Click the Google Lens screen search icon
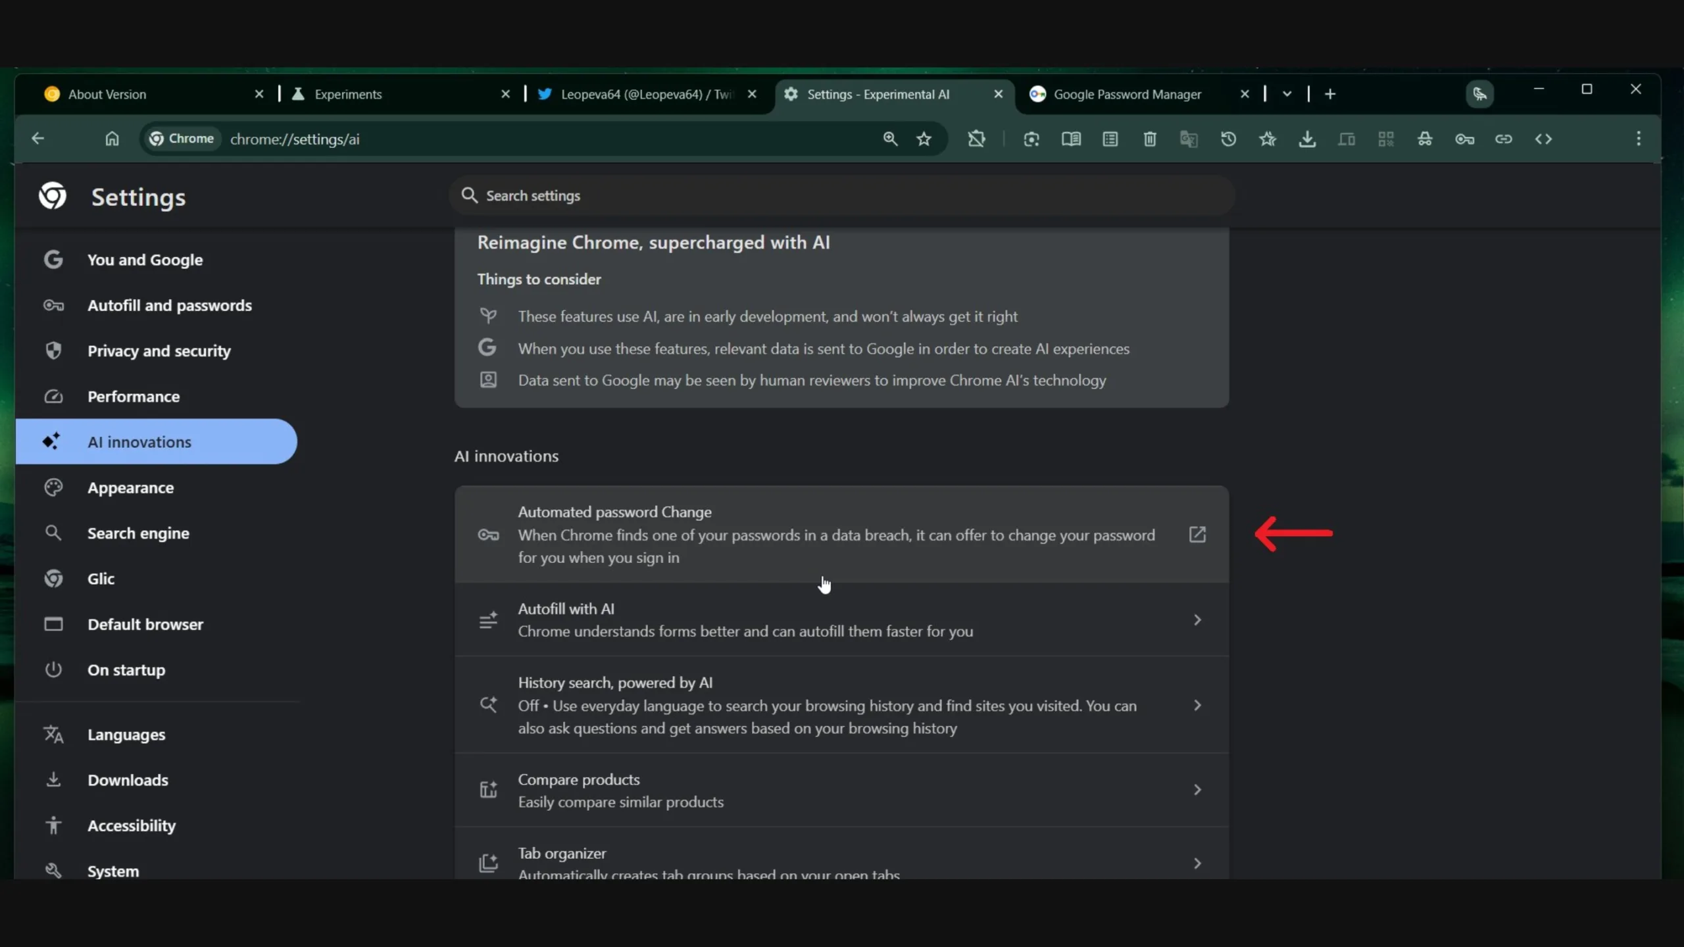Image resolution: width=1684 pixels, height=947 pixels. coord(1031,139)
